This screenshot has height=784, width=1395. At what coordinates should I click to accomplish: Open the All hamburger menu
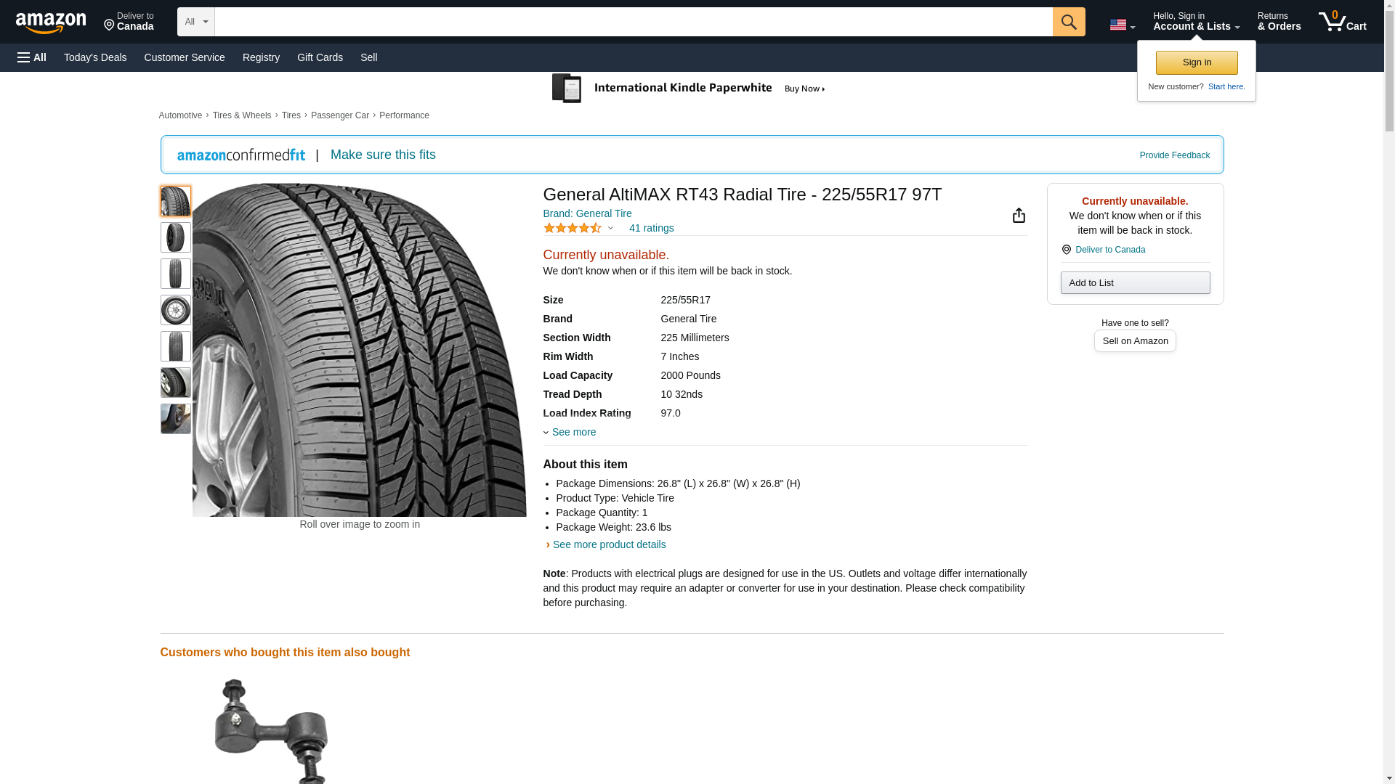click(x=32, y=57)
